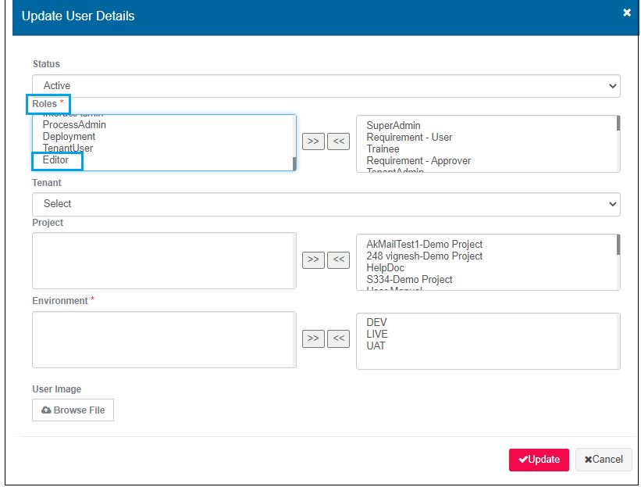This screenshot has width=641, height=487.
Task: Close the Update User Details dialog
Action: [627, 13]
